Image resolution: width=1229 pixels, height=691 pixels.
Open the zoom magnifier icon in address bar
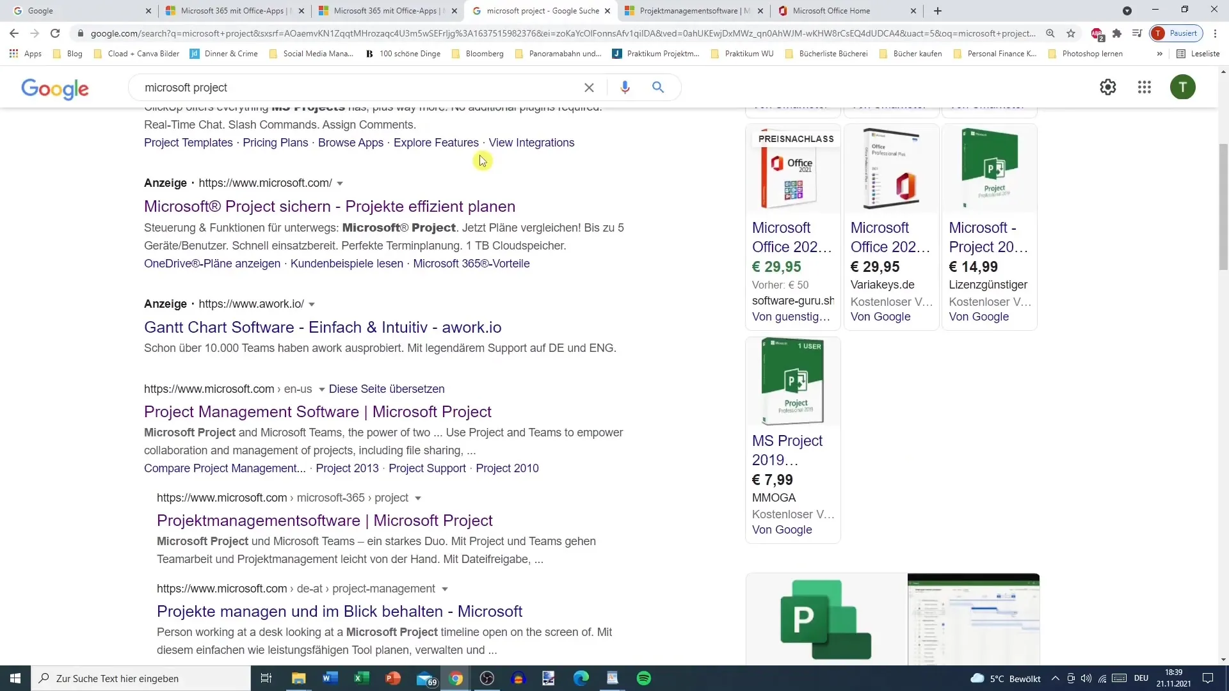coord(1050,33)
